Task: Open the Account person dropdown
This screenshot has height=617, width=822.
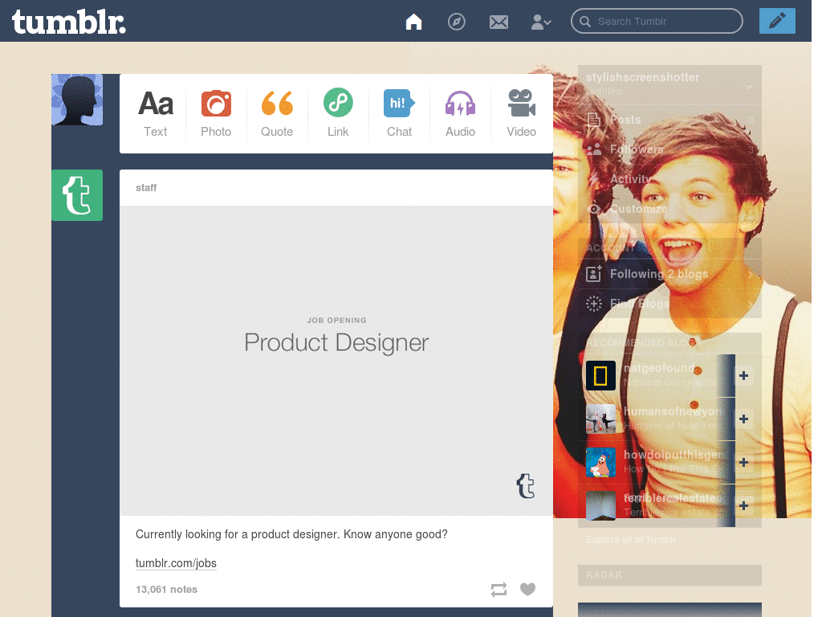Action: [540, 22]
